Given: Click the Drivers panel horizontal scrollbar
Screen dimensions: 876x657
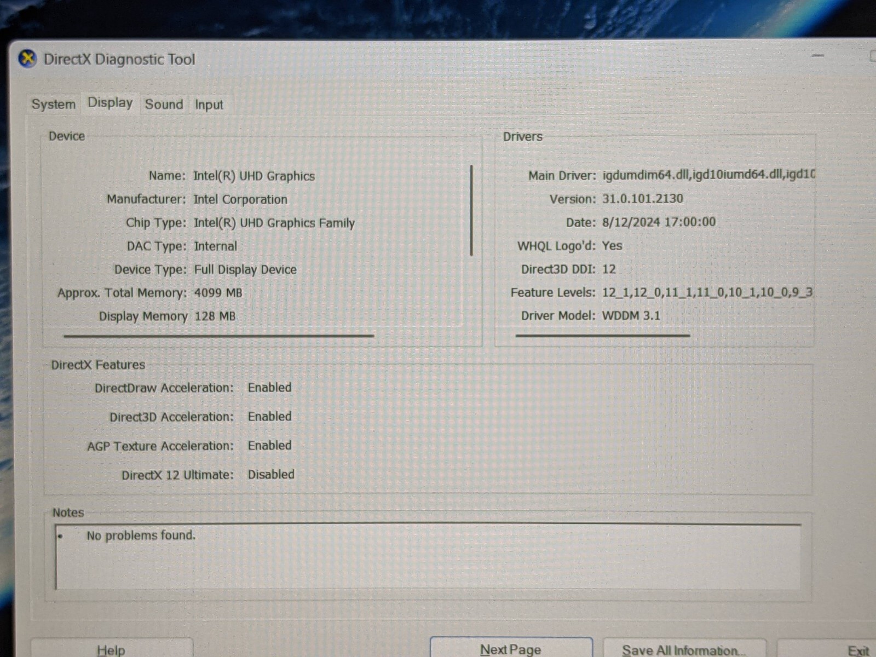Looking at the screenshot, I should [602, 335].
